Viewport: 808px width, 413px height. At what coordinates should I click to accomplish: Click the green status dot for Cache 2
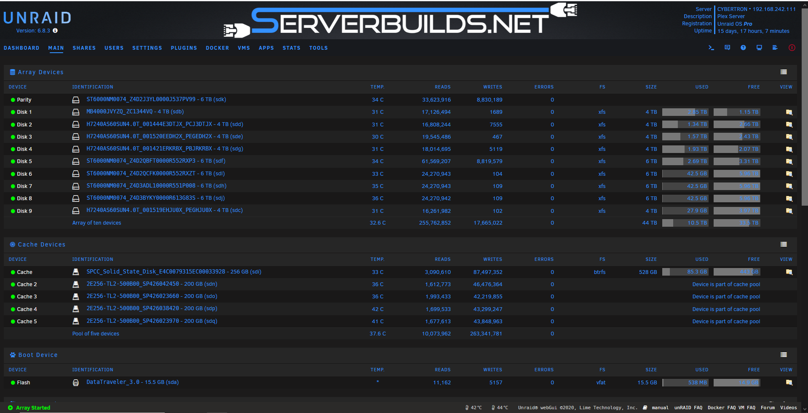[x=13, y=284]
